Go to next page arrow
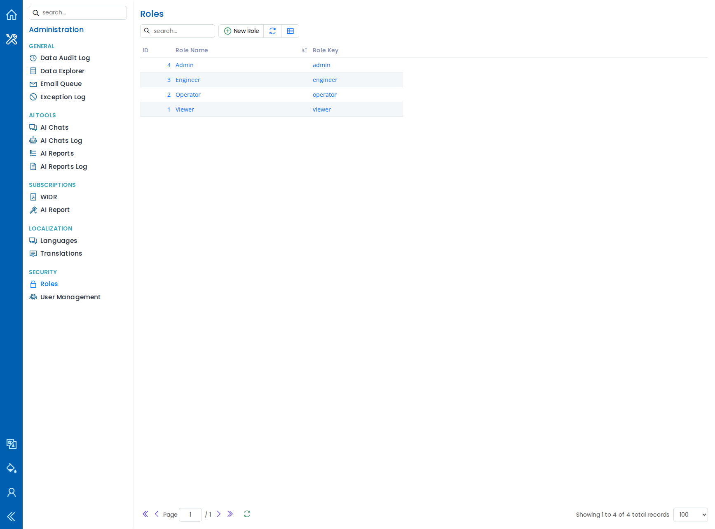The height and width of the screenshot is (529, 715). coord(219,514)
